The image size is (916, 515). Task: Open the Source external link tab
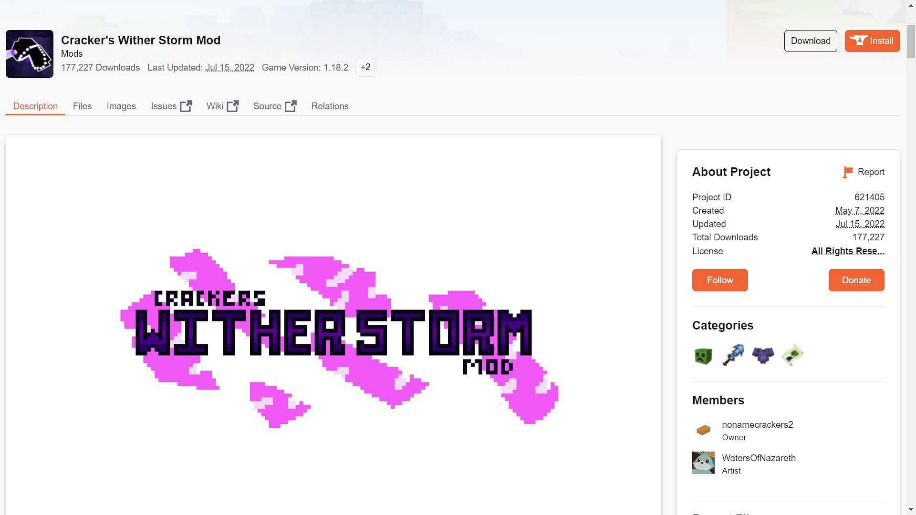[275, 106]
